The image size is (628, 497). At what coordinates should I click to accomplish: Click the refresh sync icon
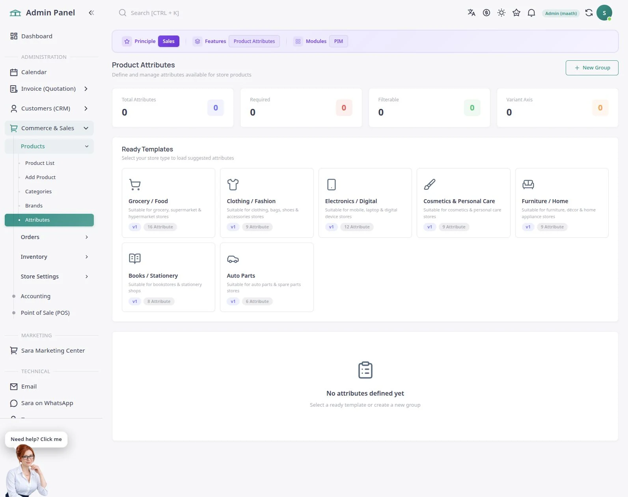(x=589, y=13)
